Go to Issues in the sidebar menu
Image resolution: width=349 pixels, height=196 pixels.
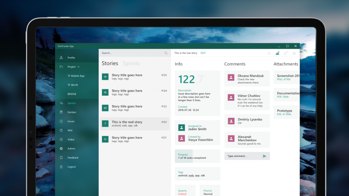71,121
